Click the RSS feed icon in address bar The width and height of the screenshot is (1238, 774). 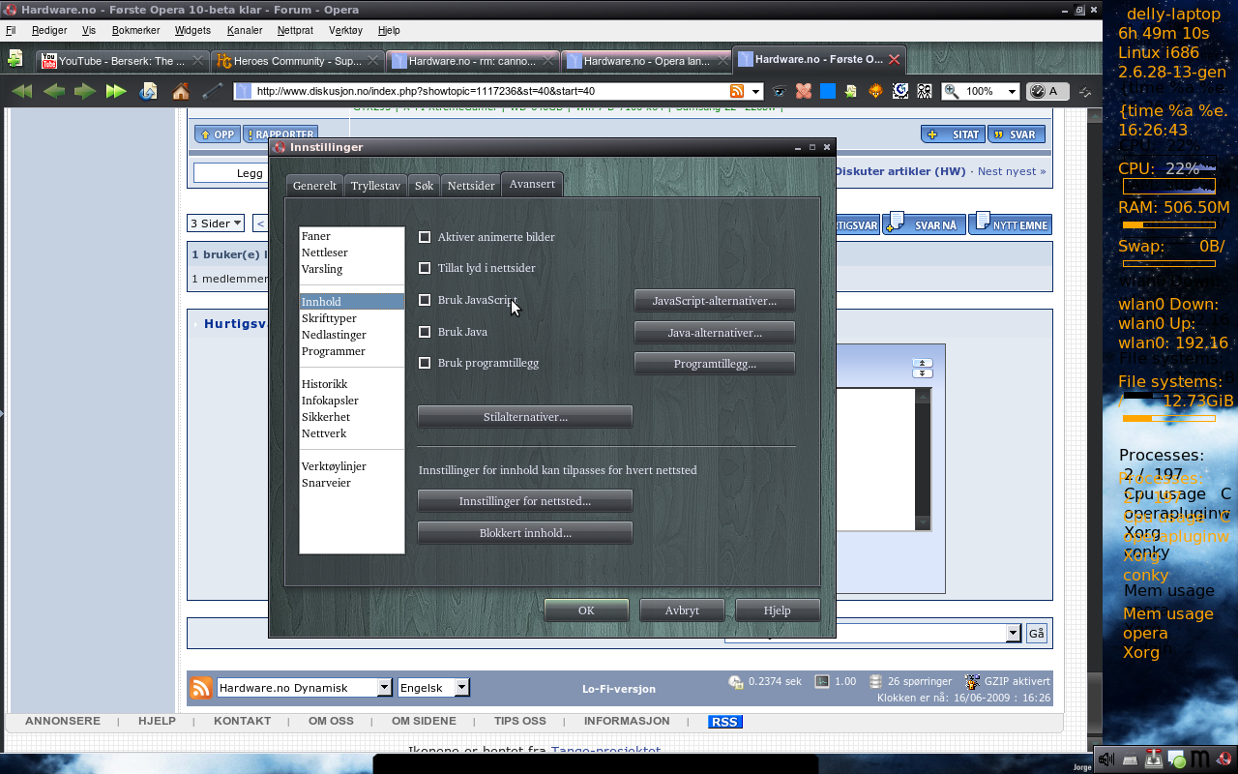(x=737, y=91)
